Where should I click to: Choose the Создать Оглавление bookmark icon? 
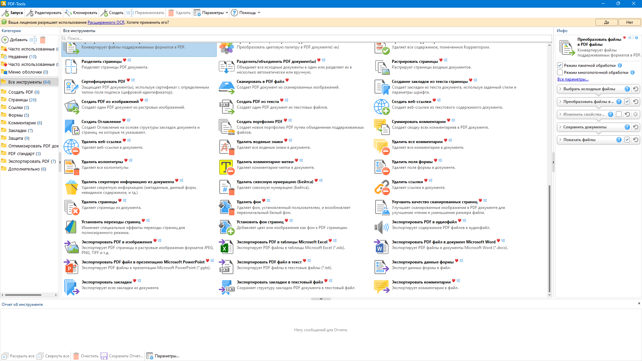point(71,126)
